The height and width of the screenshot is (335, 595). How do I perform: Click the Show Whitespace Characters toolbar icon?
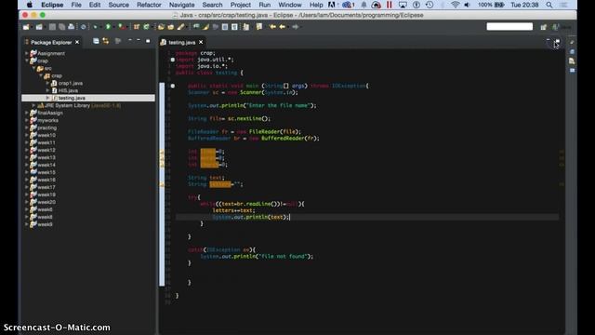coord(234,27)
